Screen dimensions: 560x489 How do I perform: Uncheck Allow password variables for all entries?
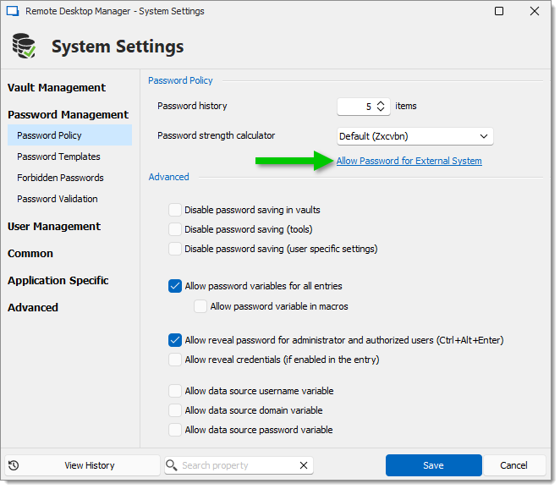(x=175, y=286)
